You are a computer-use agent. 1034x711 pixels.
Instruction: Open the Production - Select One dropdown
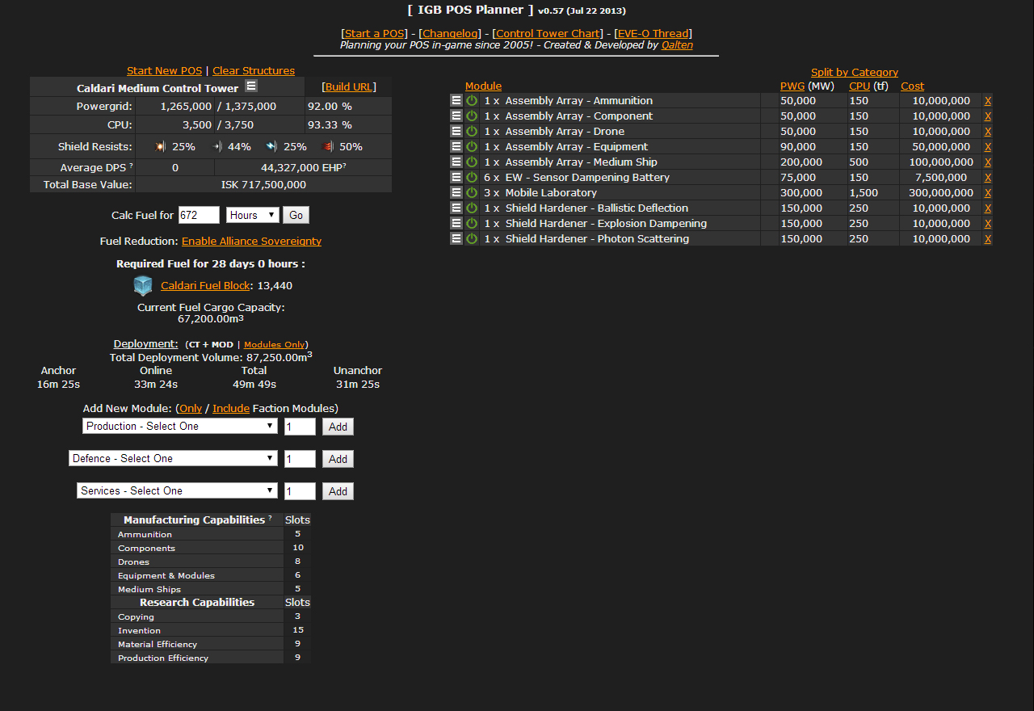point(180,426)
